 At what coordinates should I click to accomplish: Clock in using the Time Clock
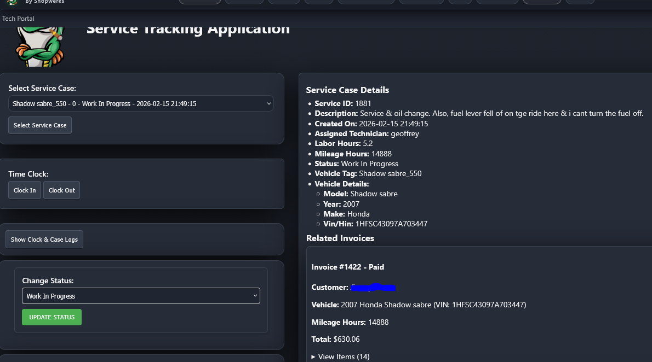coord(25,190)
